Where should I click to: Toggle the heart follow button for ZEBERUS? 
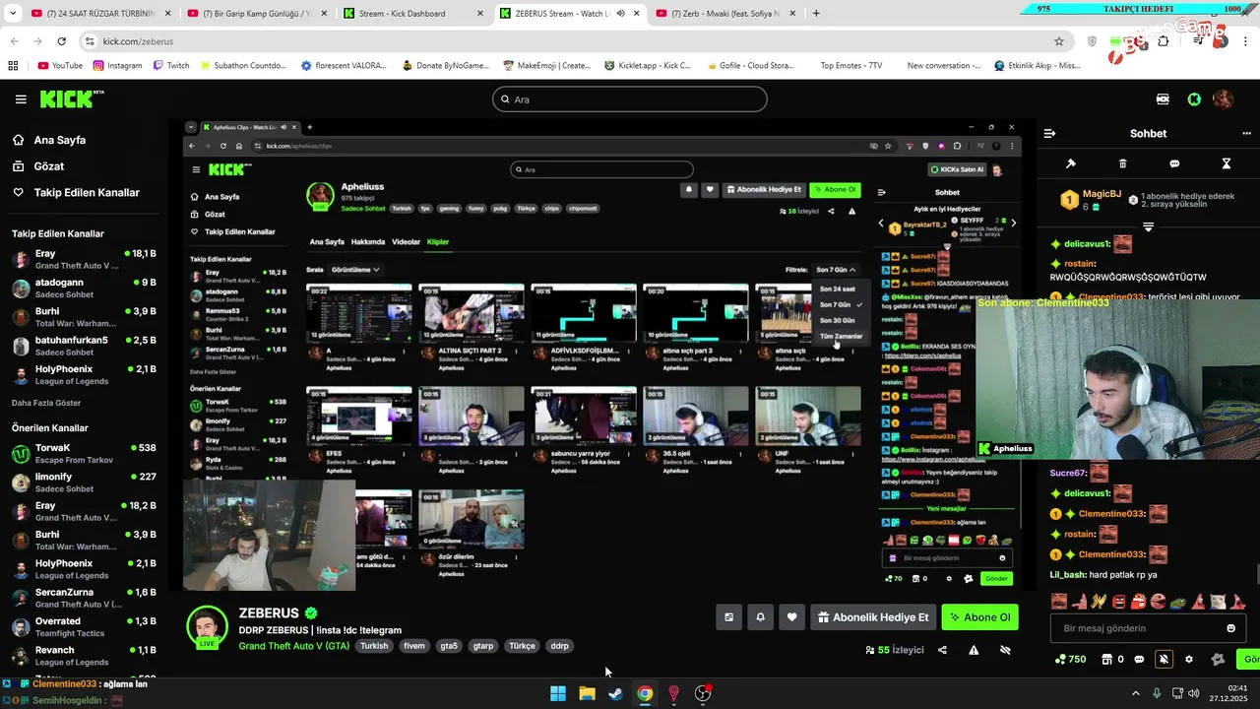point(791,617)
